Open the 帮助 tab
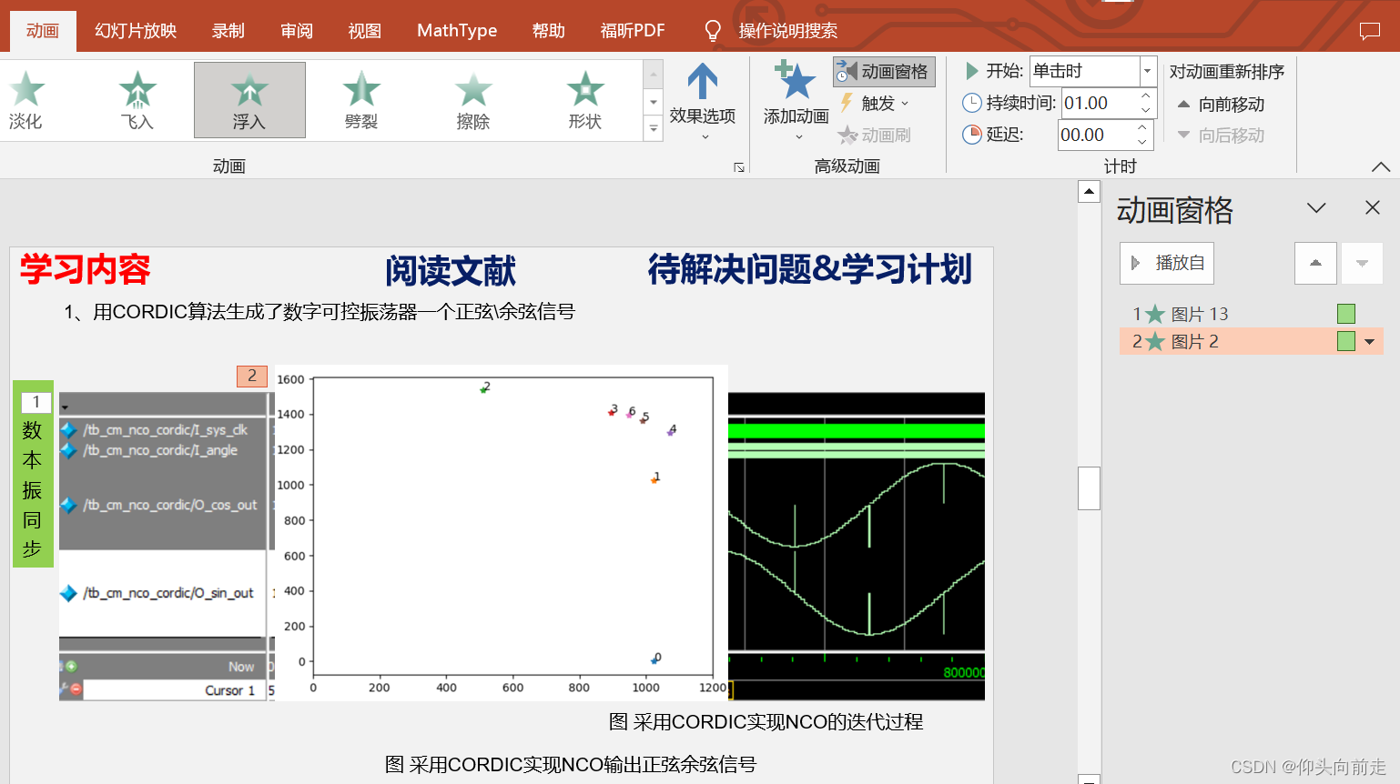The height and width of the screenshot is (784, 1400). pos(548,31)
